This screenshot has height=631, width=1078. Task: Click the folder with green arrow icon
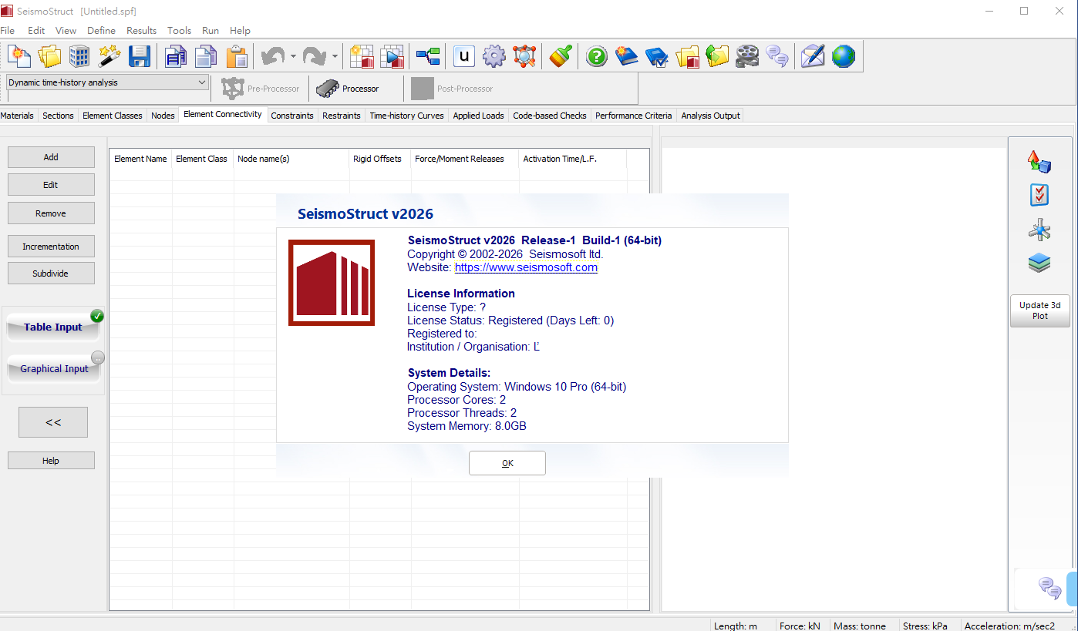click(x=717, y=56)
